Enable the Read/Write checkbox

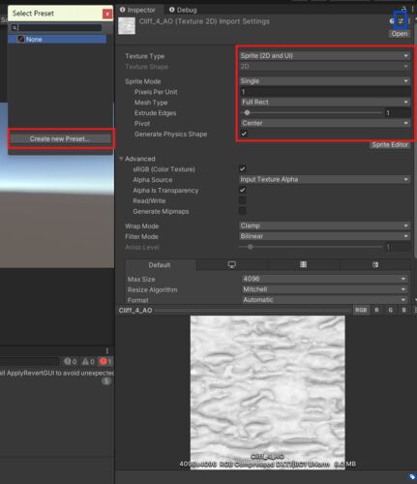(243, 200)
